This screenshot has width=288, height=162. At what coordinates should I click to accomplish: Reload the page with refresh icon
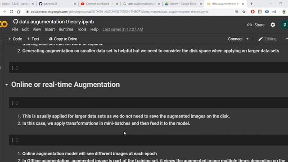[11, 12]
